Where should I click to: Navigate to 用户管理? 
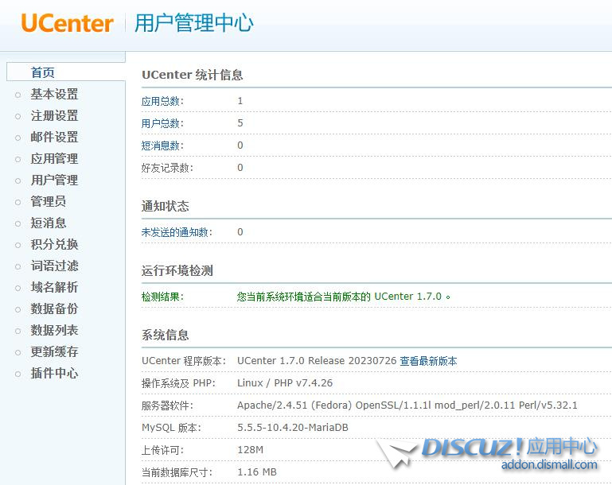tap(54, 180)
